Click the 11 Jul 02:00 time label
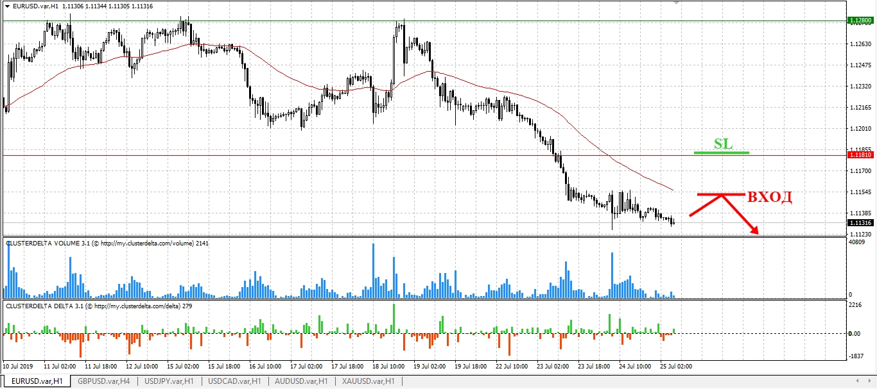877x389 pixels. coord(58,367)
